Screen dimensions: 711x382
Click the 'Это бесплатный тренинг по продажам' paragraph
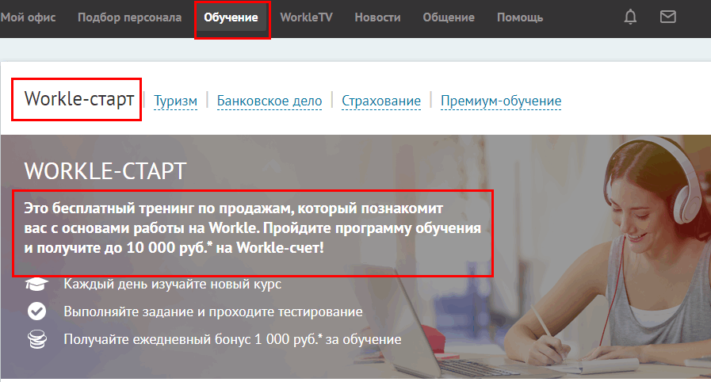(x=253, y=228)
